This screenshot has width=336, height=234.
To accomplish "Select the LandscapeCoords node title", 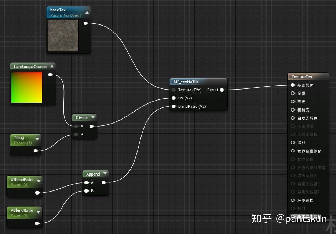I will pyautogui.click(x=30, y=67).
